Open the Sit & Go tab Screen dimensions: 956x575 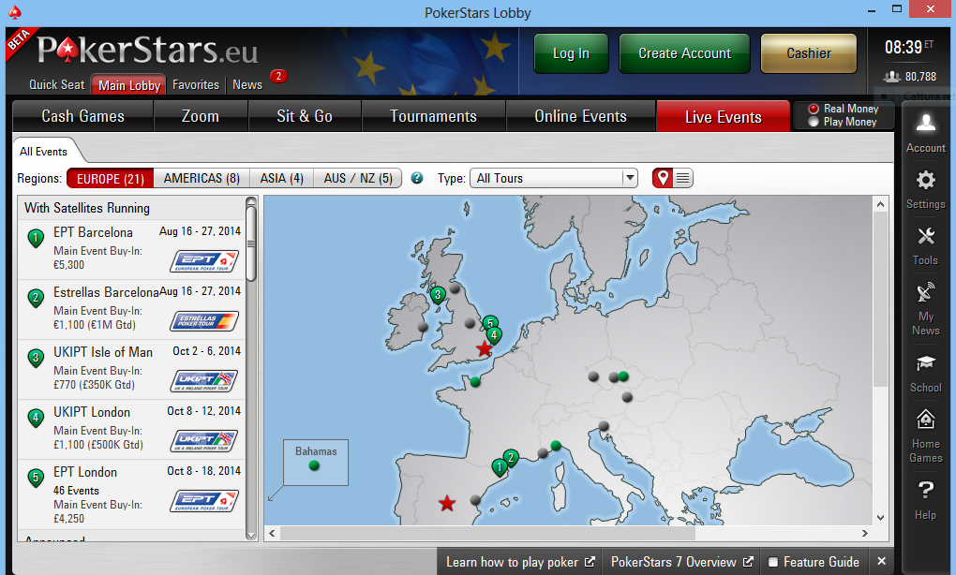click(x=305, y=116)
